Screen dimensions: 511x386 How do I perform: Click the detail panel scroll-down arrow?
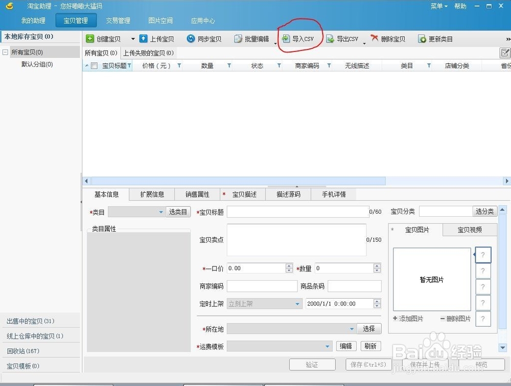point(502,348)
